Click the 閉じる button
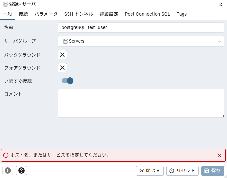This screenshot has width=227, height=178. coord(150,171)
